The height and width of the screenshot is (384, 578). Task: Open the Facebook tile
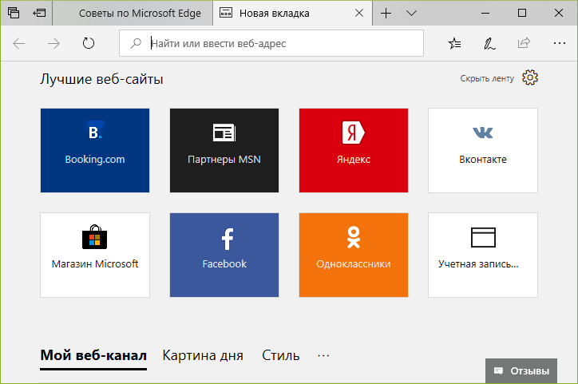pyautogui.click(x=224, y=255)
